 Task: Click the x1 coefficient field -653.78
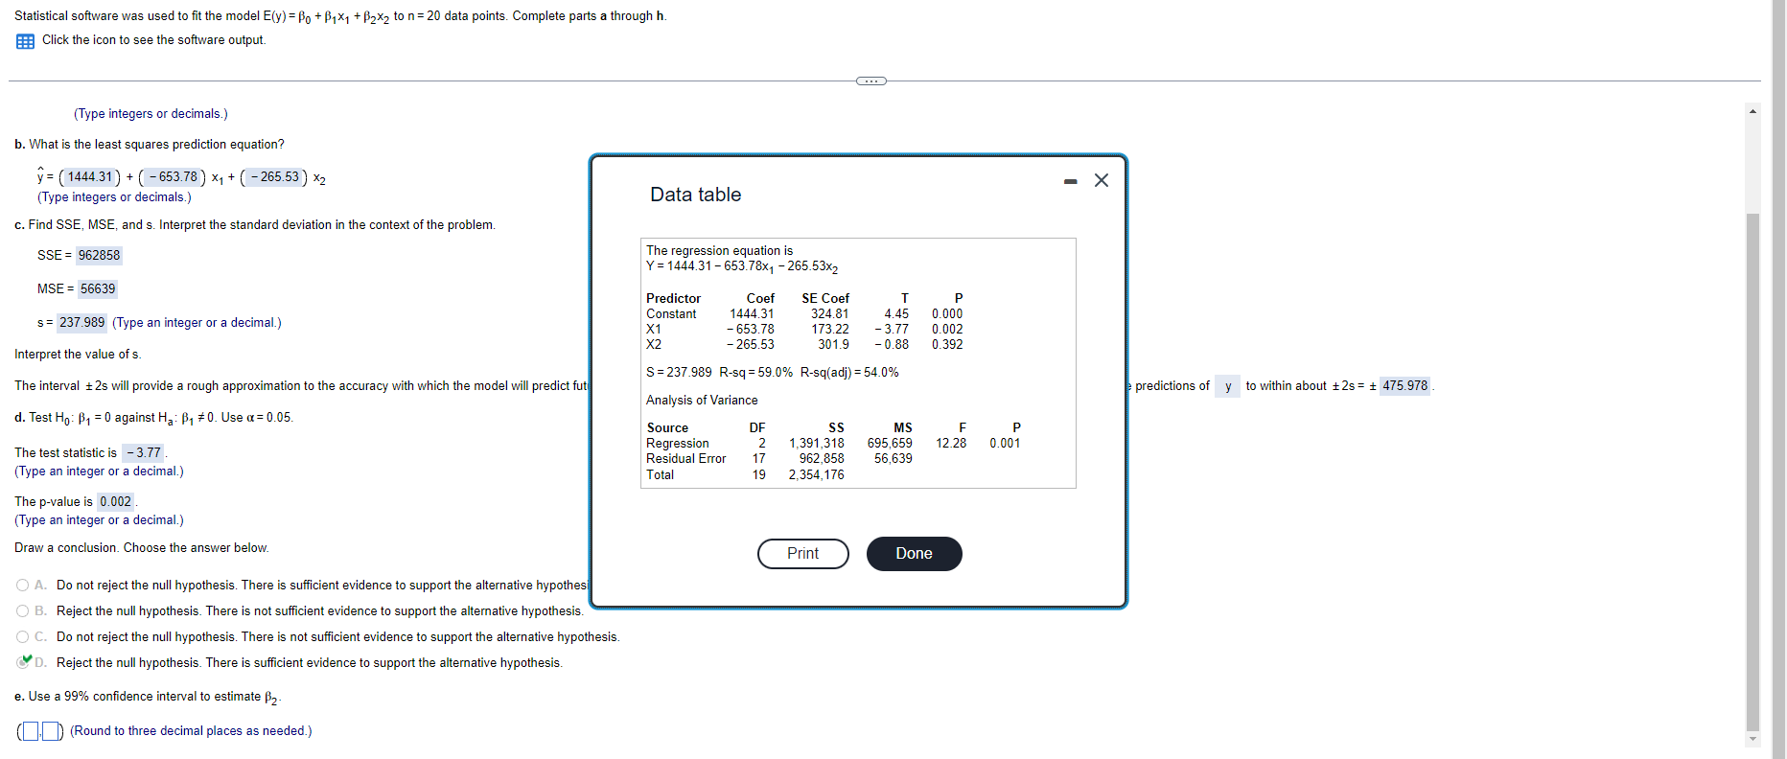[174, 177]
